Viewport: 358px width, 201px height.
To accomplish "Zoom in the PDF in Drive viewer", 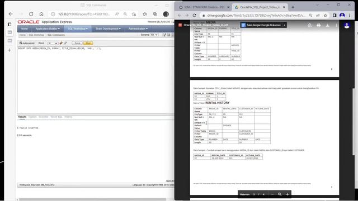I will [x=287, y=194].
